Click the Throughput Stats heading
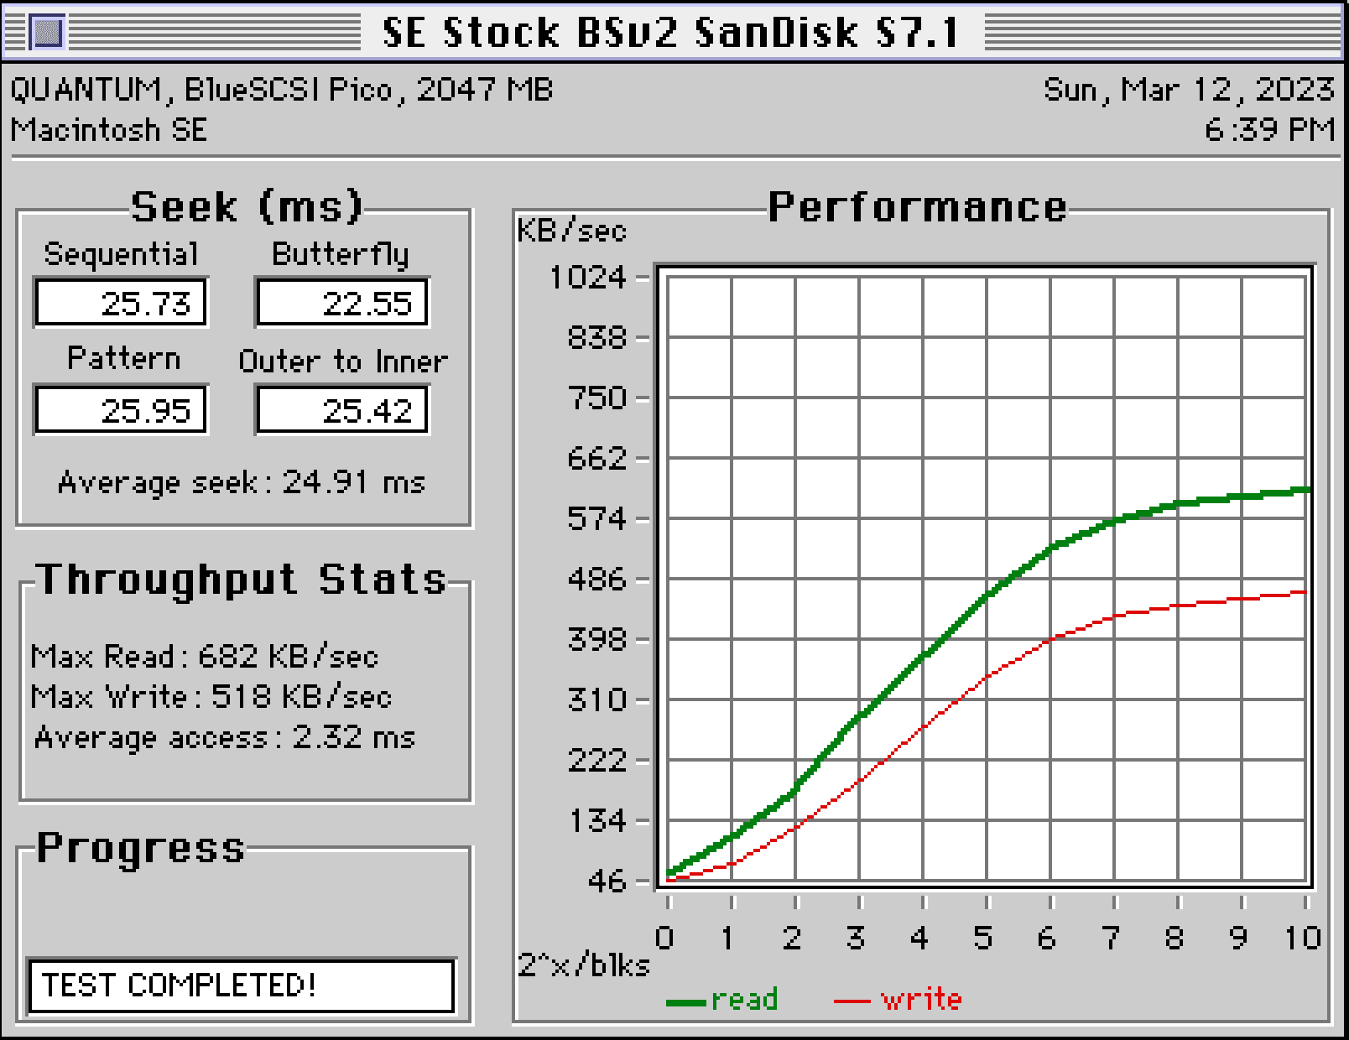 tap(242, 579)
